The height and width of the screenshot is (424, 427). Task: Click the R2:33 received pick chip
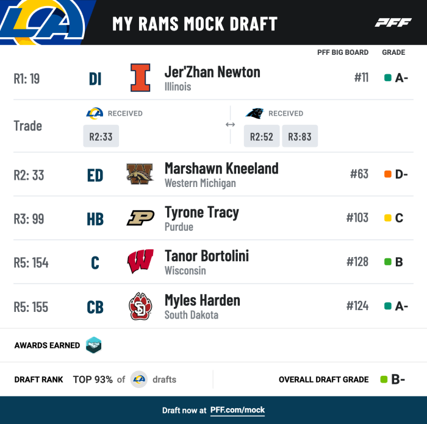click(x=101, y=136)
